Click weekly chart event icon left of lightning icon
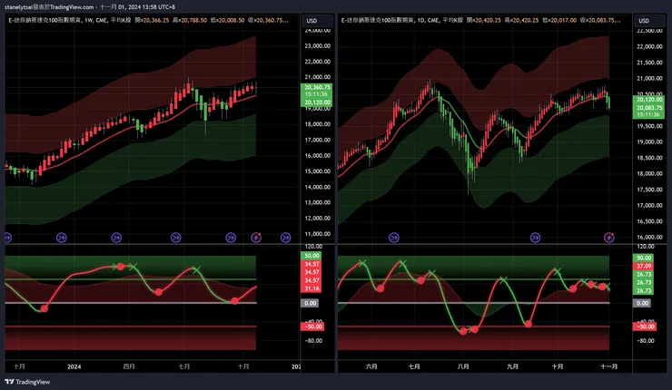Screen dimensions: 672x390 pyautogui.click(x=231, y=238)
